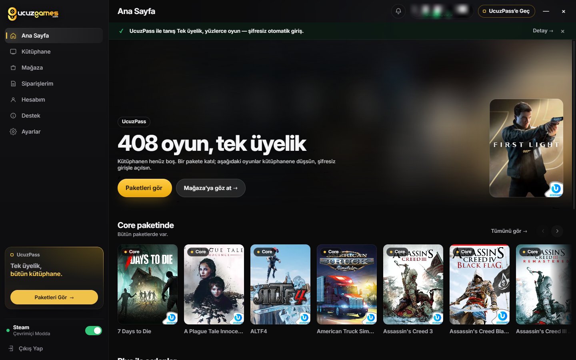The height and width of the screenshot is (360, 576).
Task: Go to Mağaza in sidebar
Action: (54, 68)
